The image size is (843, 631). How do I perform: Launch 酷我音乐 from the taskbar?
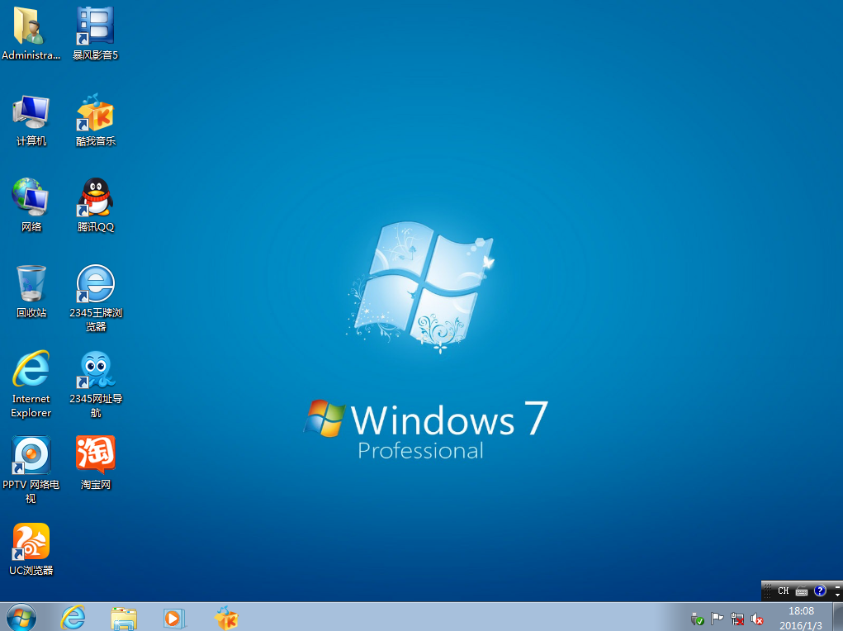point(226,618)
